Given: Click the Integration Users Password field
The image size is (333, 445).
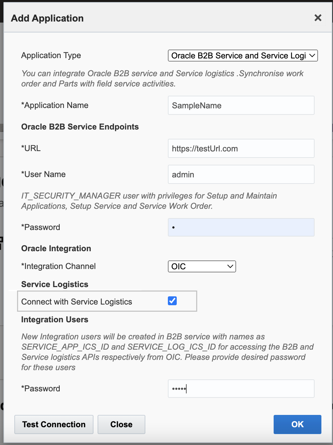Looking at the screenshot, I should [241, 389].
